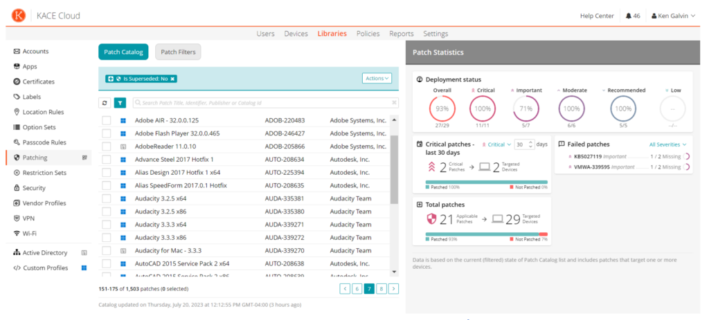This screenshot has width=709, height=320.
Task: Click the Total patches progress bar
Action: pos(487,234)
